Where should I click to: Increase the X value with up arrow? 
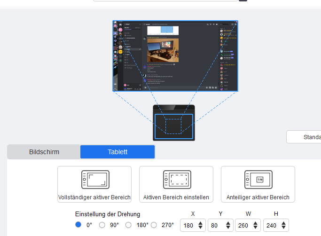[x=201, y=223]
